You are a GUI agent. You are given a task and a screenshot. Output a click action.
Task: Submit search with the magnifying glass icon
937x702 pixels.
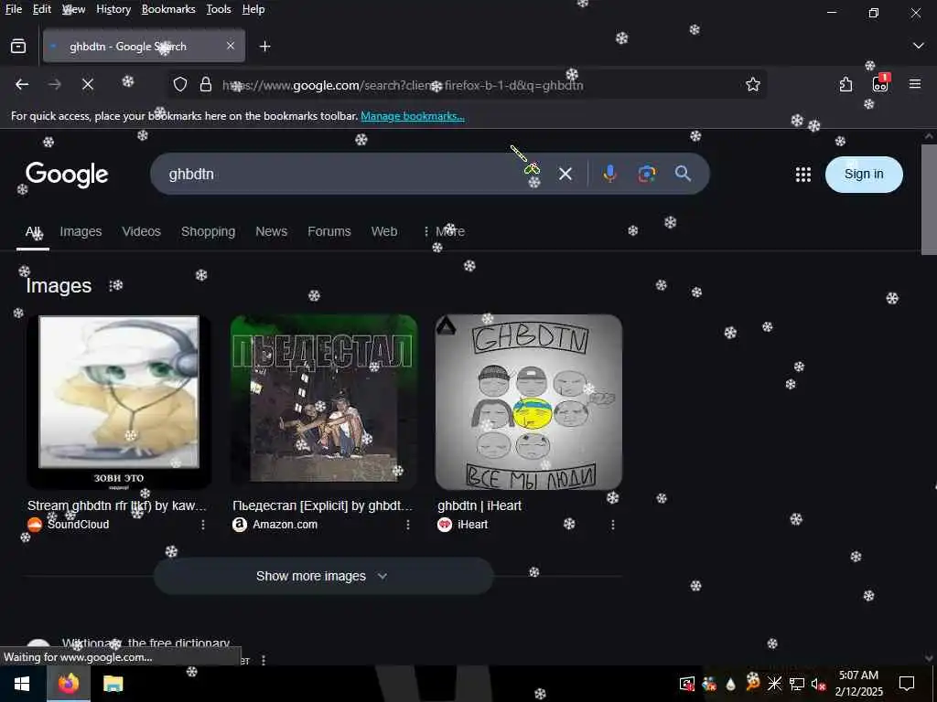coord(683,174)
